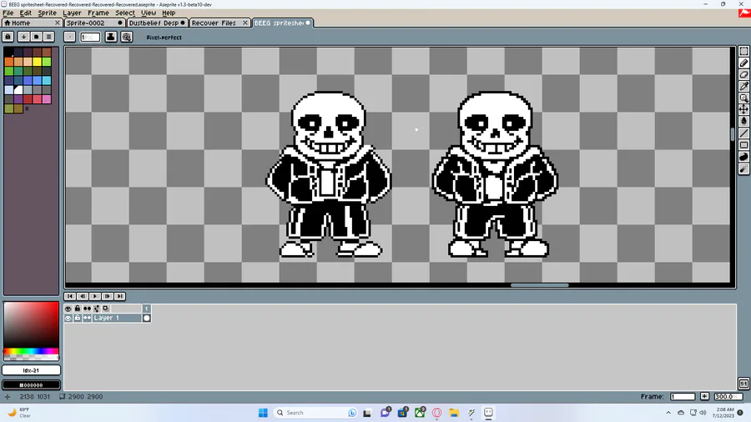The height and width of the screenshot is (422, 751).
Task: Click the dynamics target icon
Action: point(127,37)
